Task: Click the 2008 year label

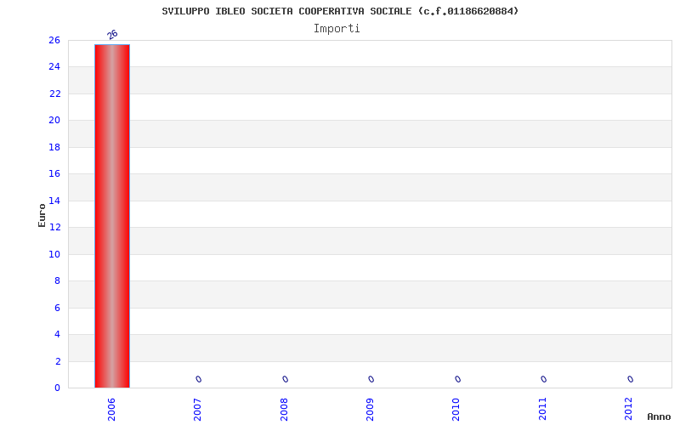Action: tap(284, 409)
